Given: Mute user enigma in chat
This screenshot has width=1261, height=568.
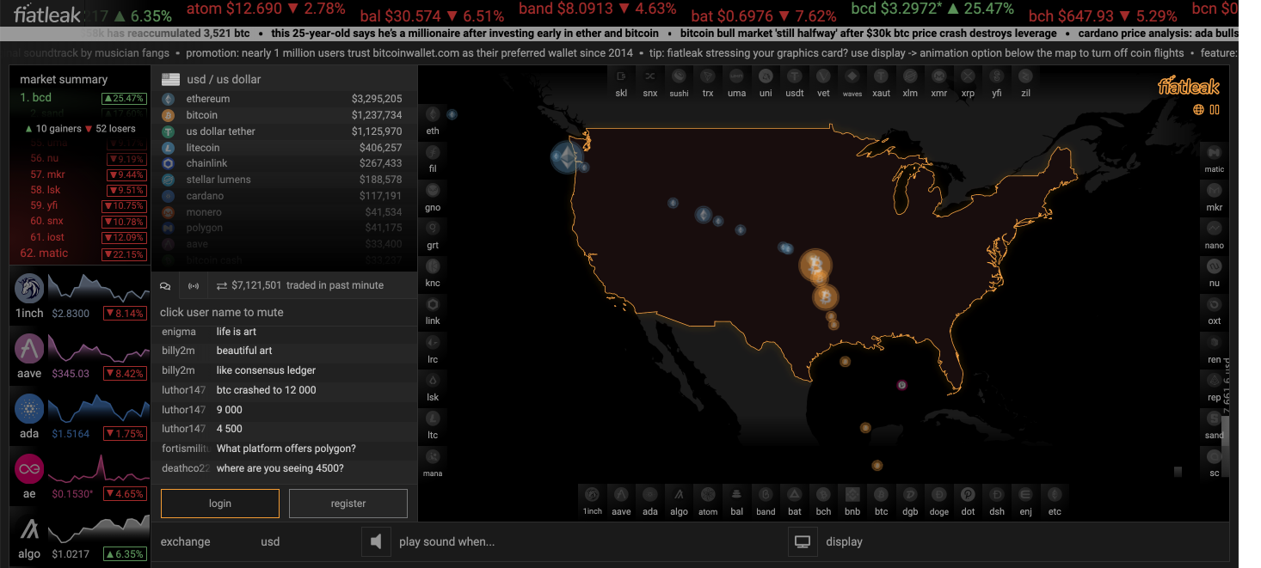Looking at the screenshot, I should pos(179,332).
